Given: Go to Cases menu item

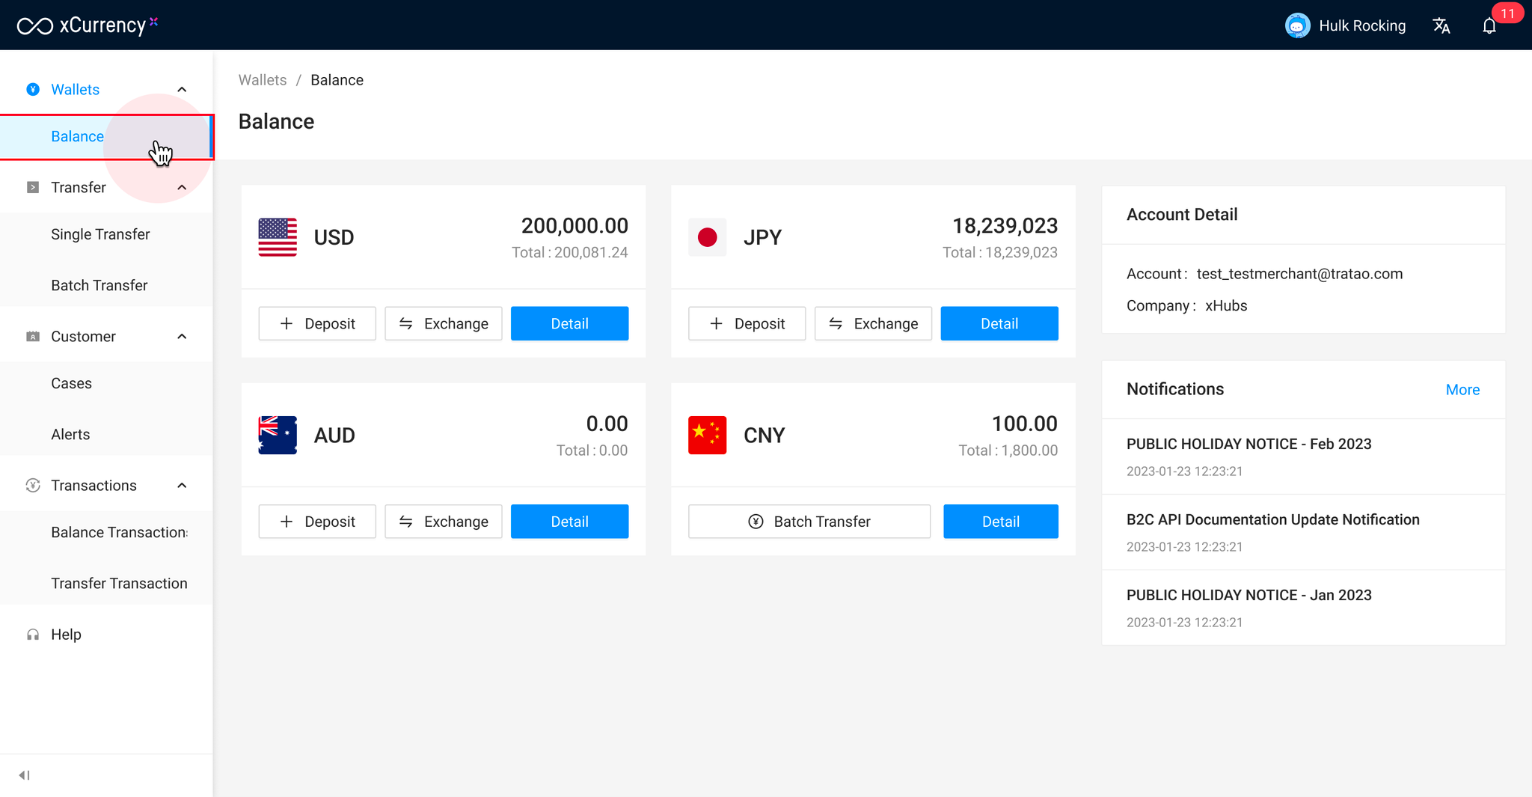Looking at the screenshot, I should (106, 384).
